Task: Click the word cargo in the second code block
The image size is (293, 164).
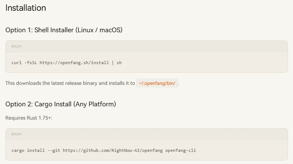Action: click(18, 150)
